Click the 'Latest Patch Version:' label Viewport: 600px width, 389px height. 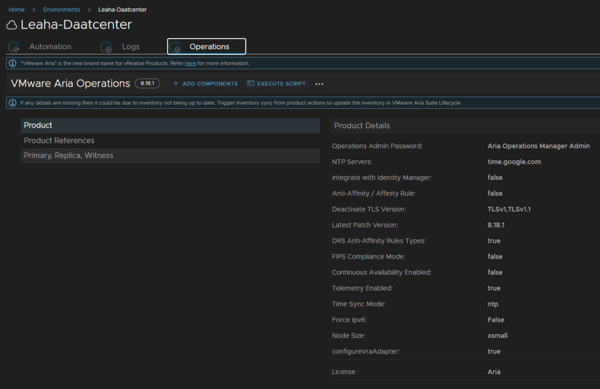(365, 225)
